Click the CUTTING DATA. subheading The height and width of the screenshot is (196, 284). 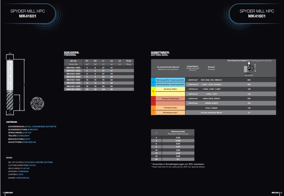coord(159,55)
